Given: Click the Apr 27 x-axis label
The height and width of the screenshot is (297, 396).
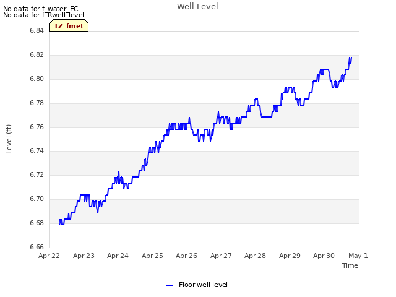Looking at the screenshot, I should (x=221, y=256).
